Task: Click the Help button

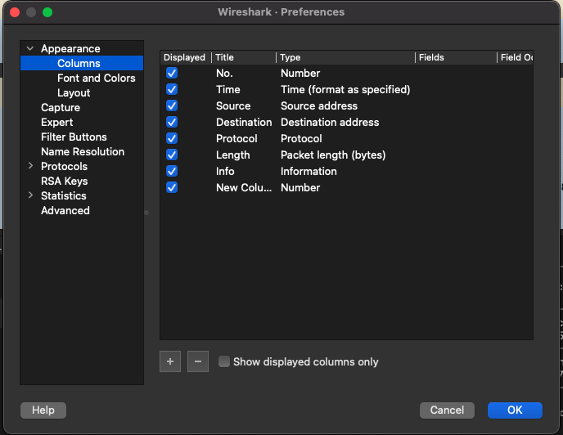Action: pos(43,410)
